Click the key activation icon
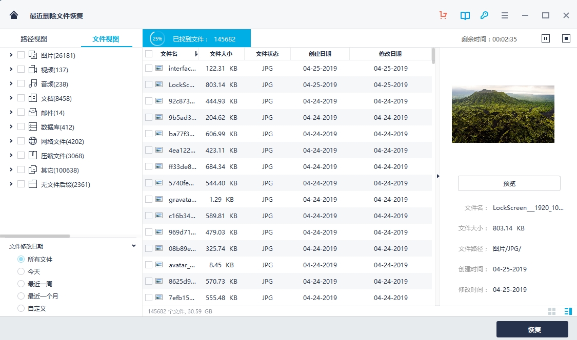This screenshot has width=577, height=340. (x=484, y=15)
